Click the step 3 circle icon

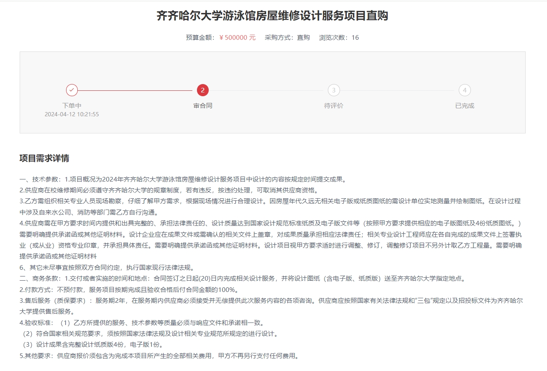tap(334, 90)
